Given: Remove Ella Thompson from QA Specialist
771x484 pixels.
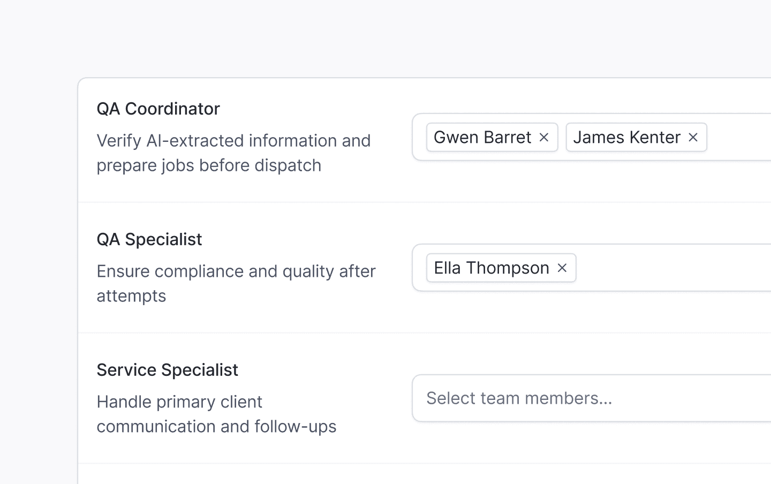Looking at the screenshot, I should pos(562,268).
